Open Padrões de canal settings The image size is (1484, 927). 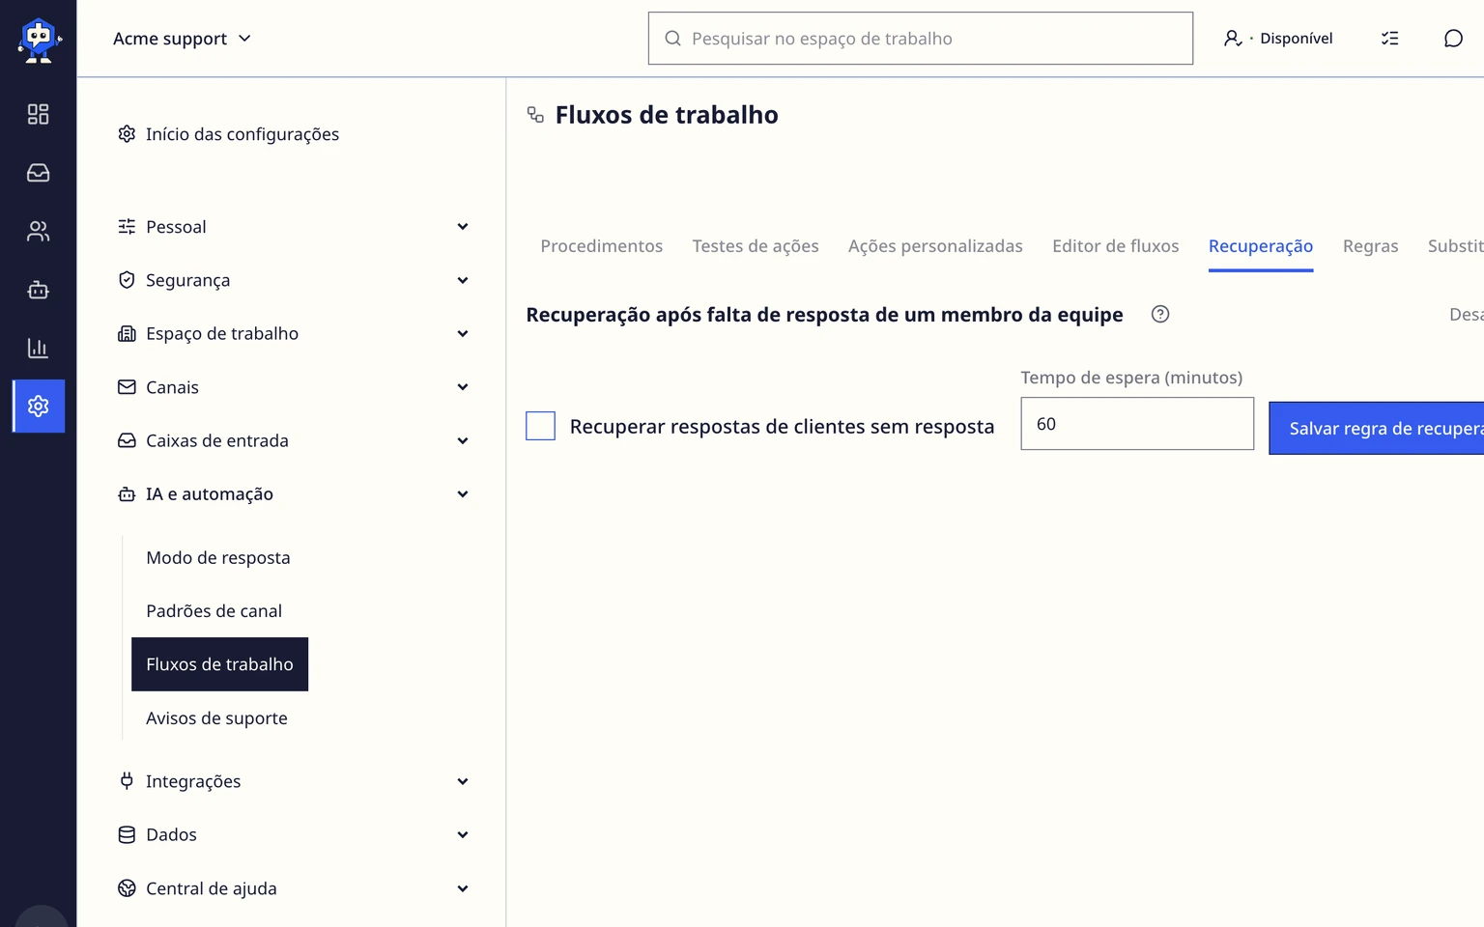point(214,611)
